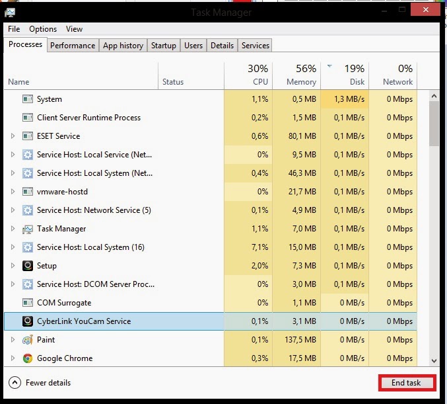The image size is (447, 404).
Task: Click the COM Surrogate icon
Action: click(x=28, y=303)
